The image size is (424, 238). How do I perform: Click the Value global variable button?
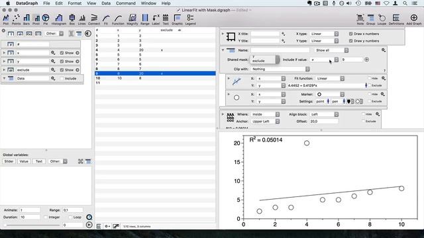point(24,161)
